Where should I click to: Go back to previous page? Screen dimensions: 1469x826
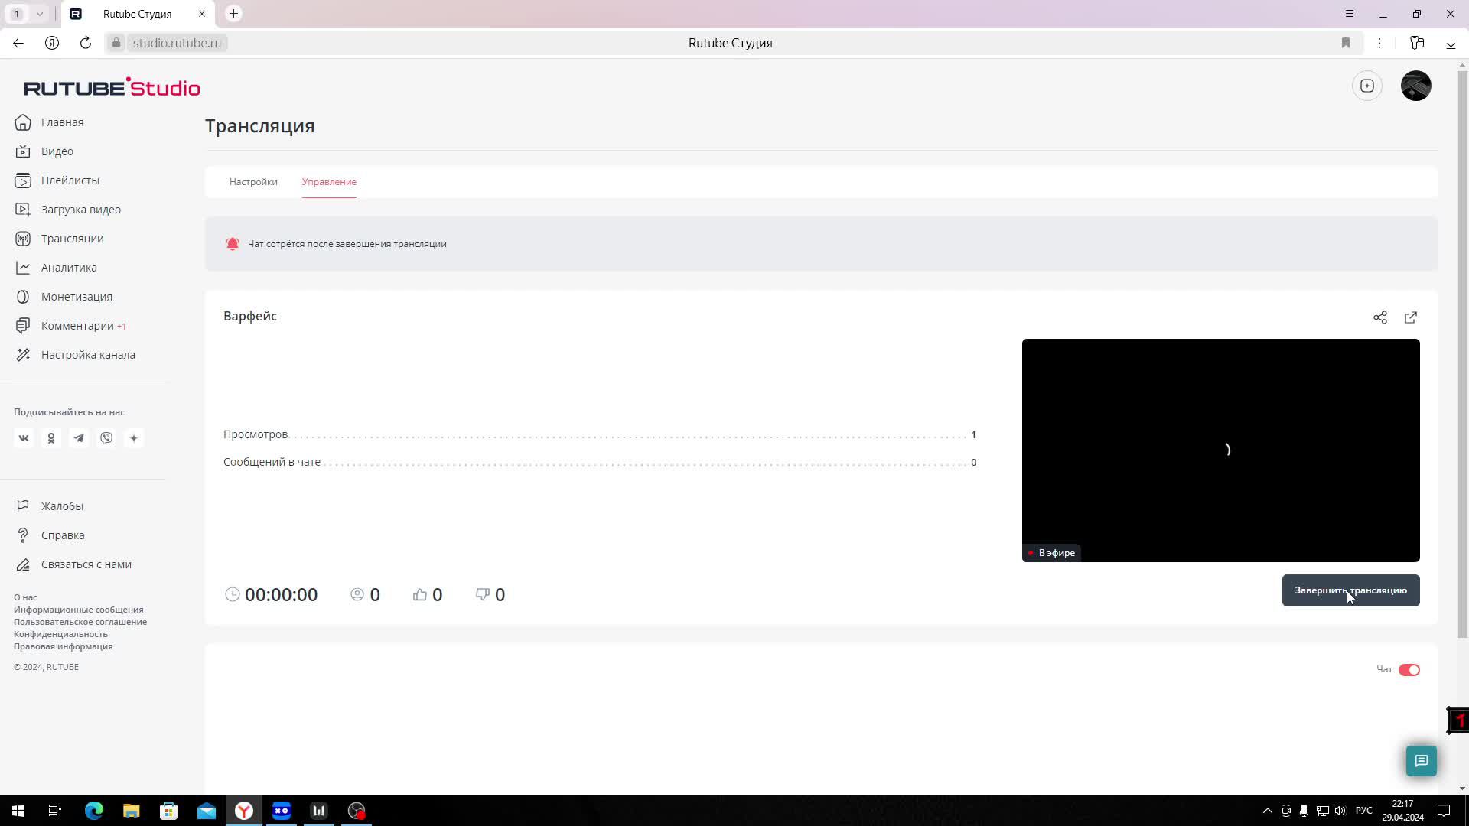coord(18,43)
